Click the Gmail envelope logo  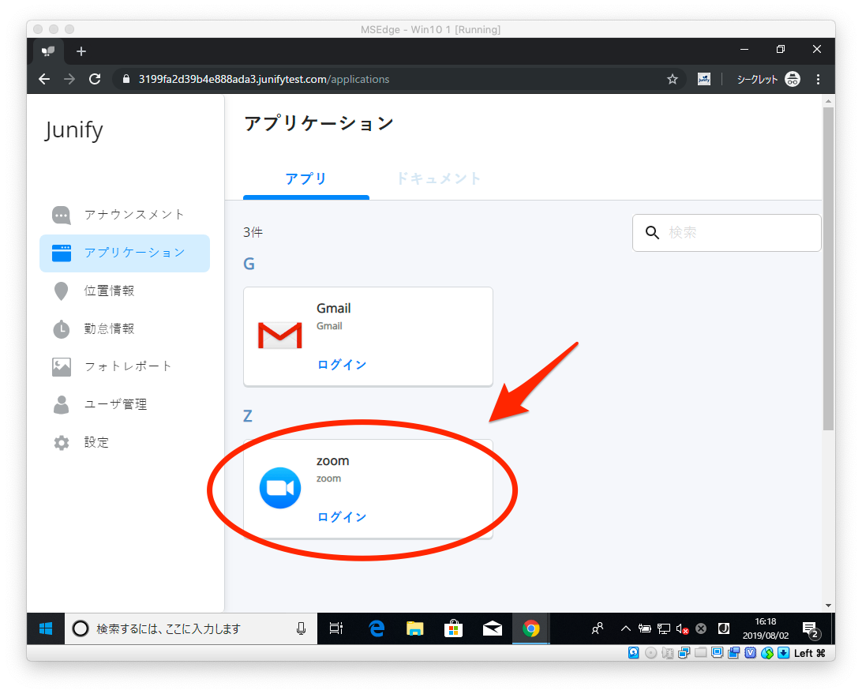click(x=279, y=336)
